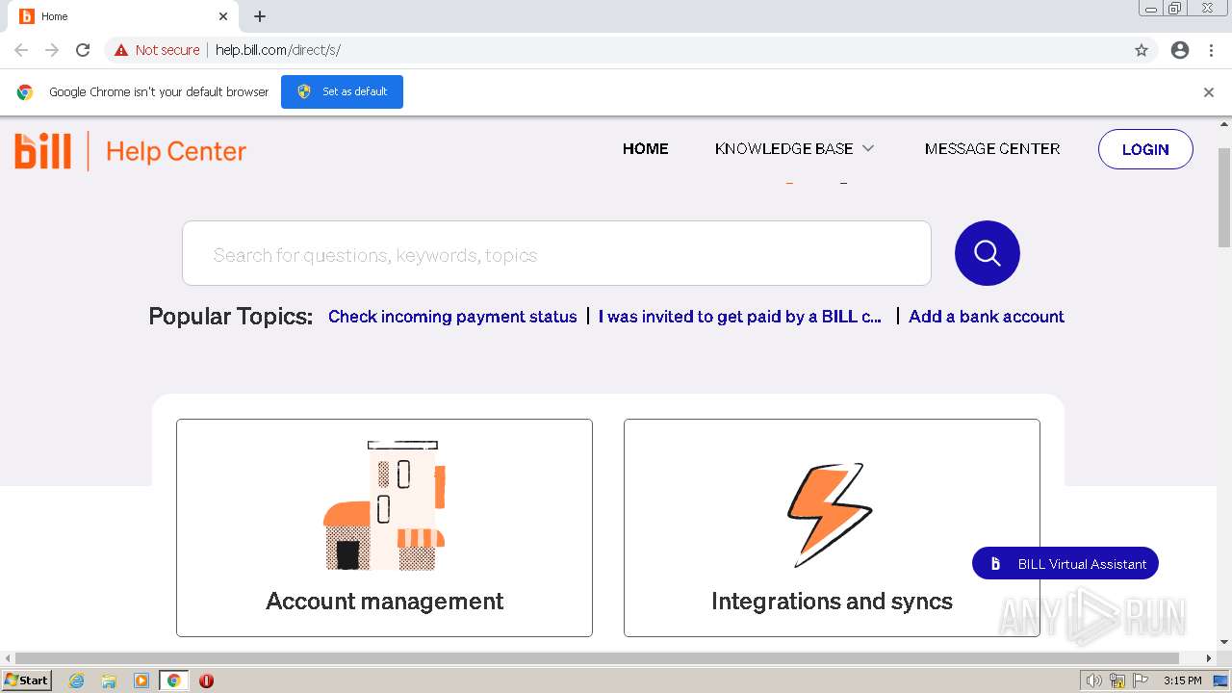Open Internet Explorer from the taskbar
Viewport: 1232px width, 693px height.
pos(77,680)
